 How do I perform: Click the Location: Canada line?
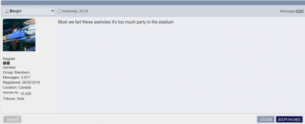[x=17, y=87]
